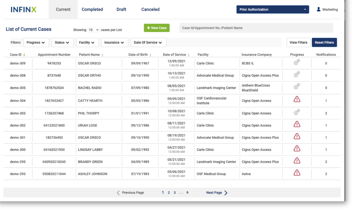Change the cases per list selector

[x=93, y=30]
